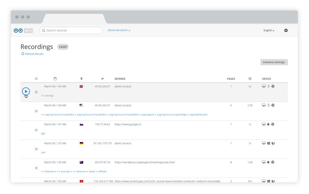
Task: Sort by the IP column header
Action: pyautogui.click(x=103, y=79)
